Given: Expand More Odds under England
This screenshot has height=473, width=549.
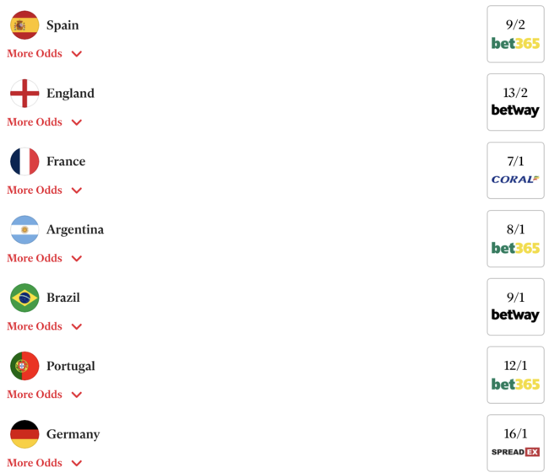Looking at the screenshot, I should (44, 122).
